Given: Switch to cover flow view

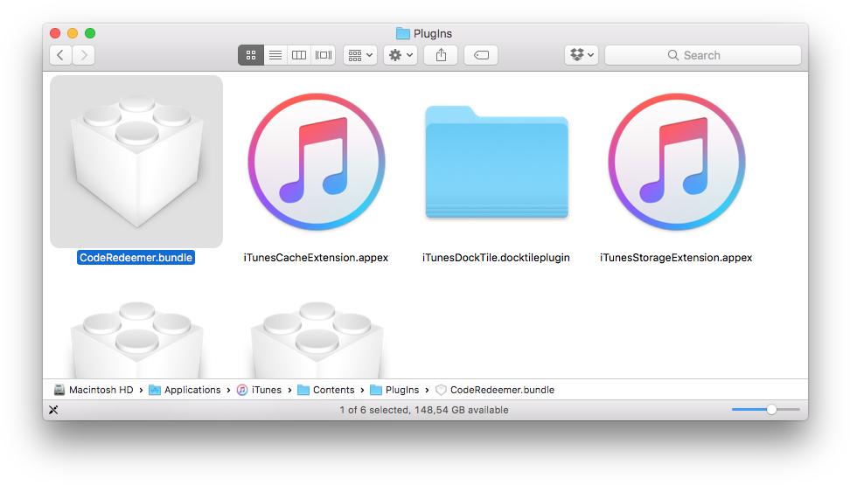Looking at the screenshot, I should 324,55.
